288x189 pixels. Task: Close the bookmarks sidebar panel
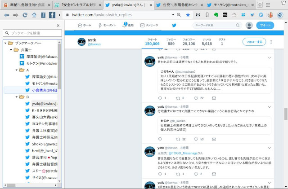click(58, 26)
